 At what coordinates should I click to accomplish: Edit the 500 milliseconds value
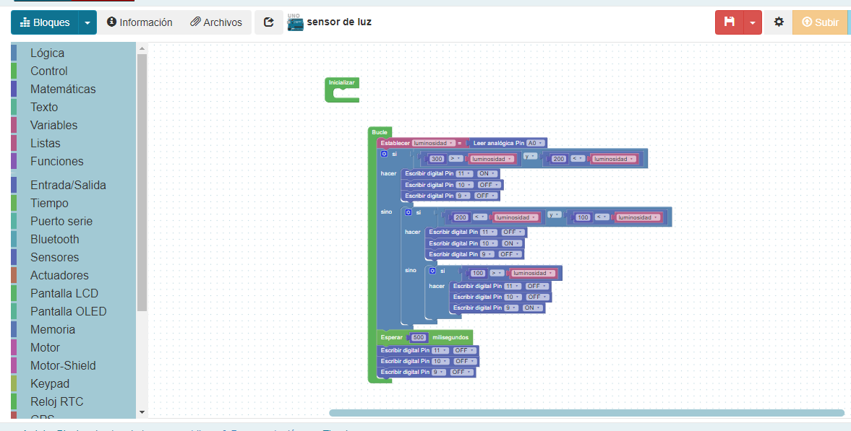419,337
